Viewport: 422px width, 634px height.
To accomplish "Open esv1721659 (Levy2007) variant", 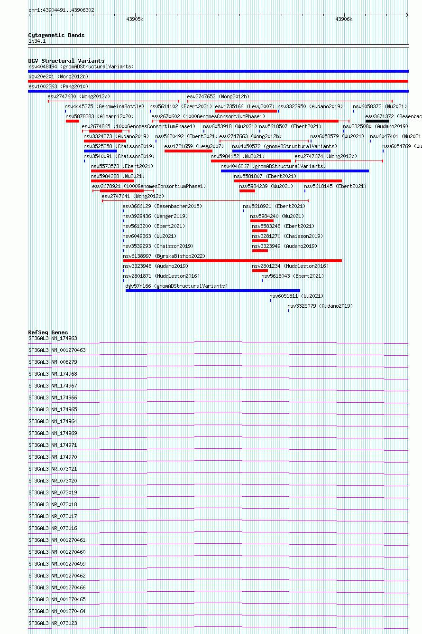I will 194,146.
